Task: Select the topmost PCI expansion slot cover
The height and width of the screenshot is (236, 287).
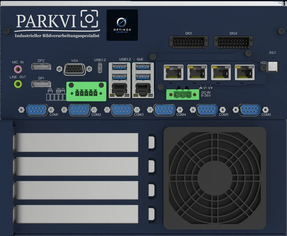Action: coord(76,142)
